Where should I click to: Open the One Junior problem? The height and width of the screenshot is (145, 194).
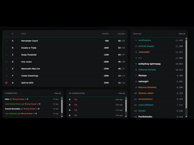click(x=26, y=62)
